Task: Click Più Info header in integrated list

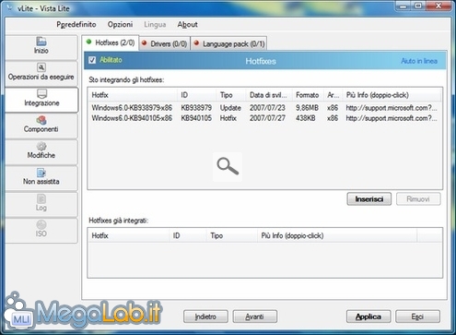Action: [337, 235]
